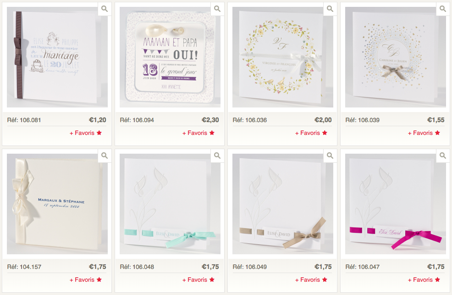This screenshot has height=295, width=452.
Task: Open the Maman et Papa card image
Action: tap(170, 57)
